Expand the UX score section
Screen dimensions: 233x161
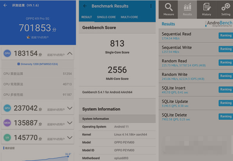(x=70, y=137)
